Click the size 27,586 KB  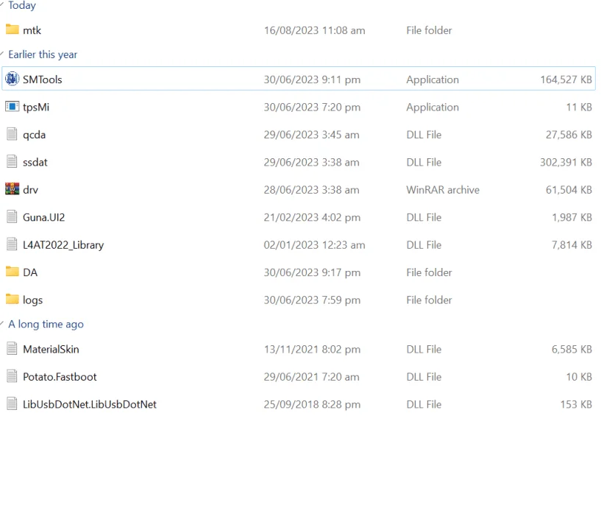tap(569, 135)
